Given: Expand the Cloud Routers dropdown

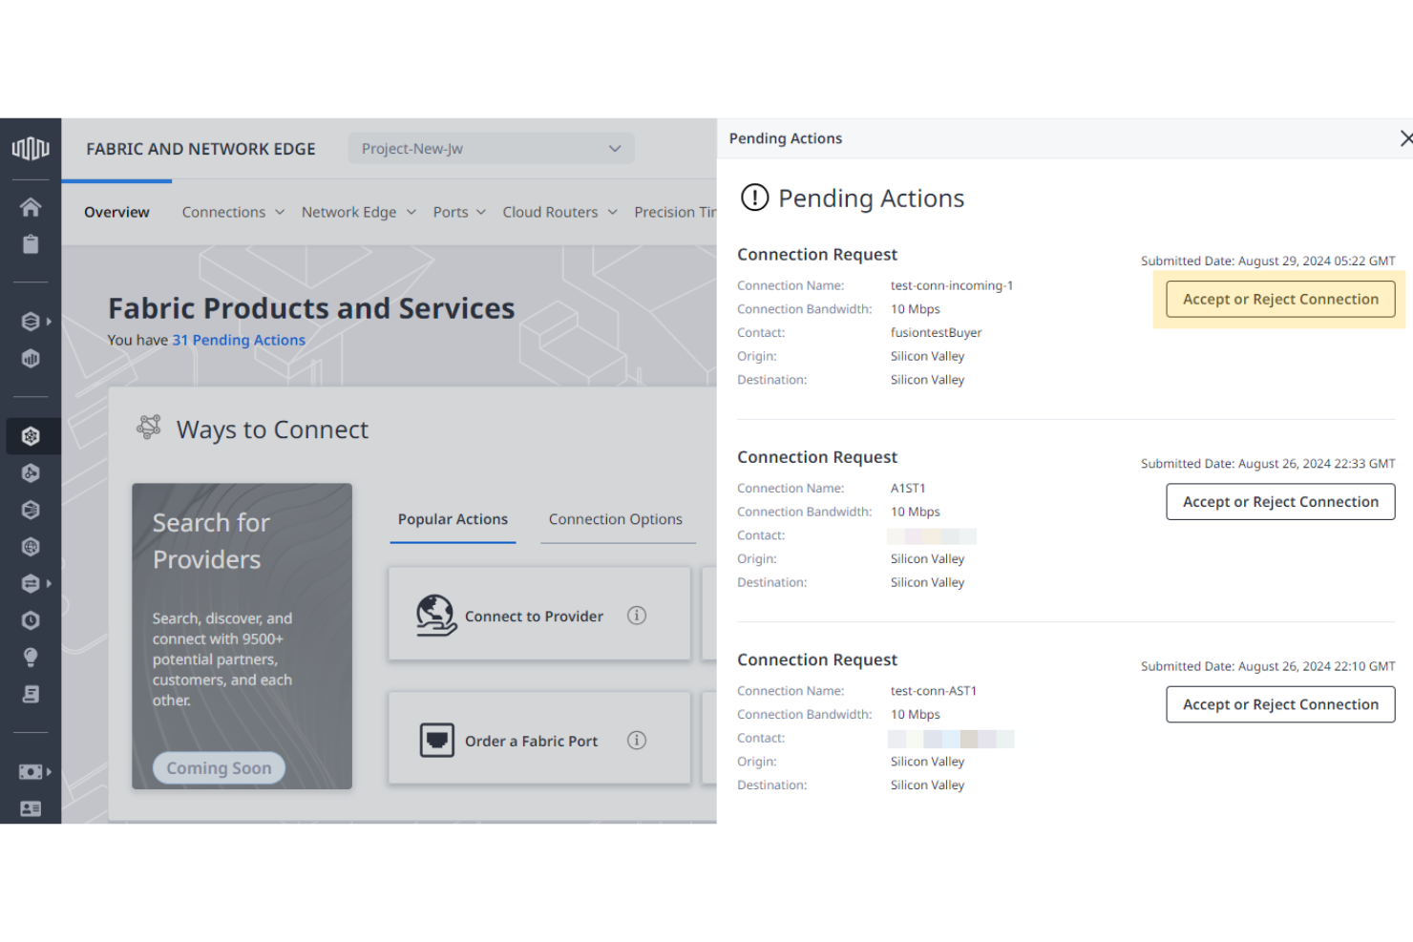Looking at the screenshot, I should (x=611, y=212).
